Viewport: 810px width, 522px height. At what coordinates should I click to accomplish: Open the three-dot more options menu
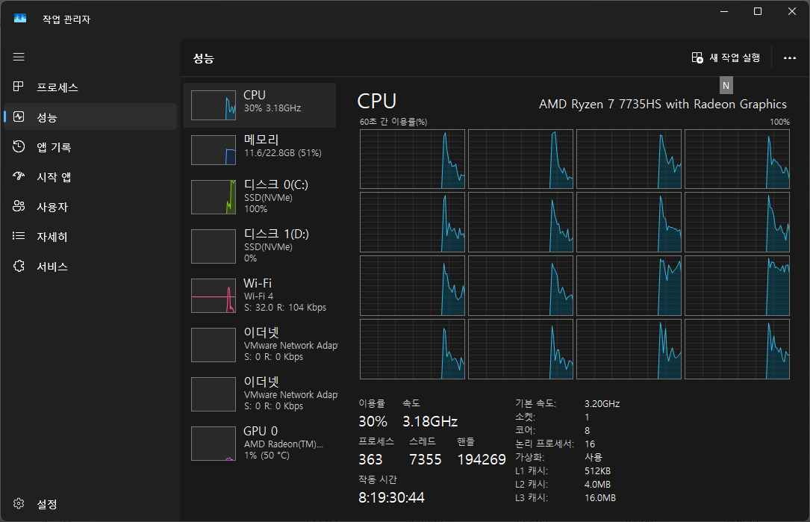point(790,58)
